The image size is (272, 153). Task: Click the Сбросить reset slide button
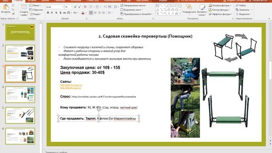click(x=36, y=10)
